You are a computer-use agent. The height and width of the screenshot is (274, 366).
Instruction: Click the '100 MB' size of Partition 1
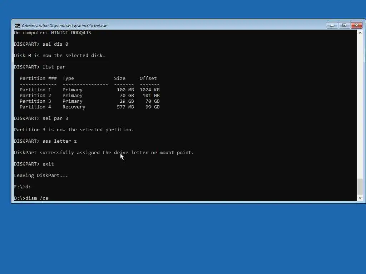pos(125,90)
